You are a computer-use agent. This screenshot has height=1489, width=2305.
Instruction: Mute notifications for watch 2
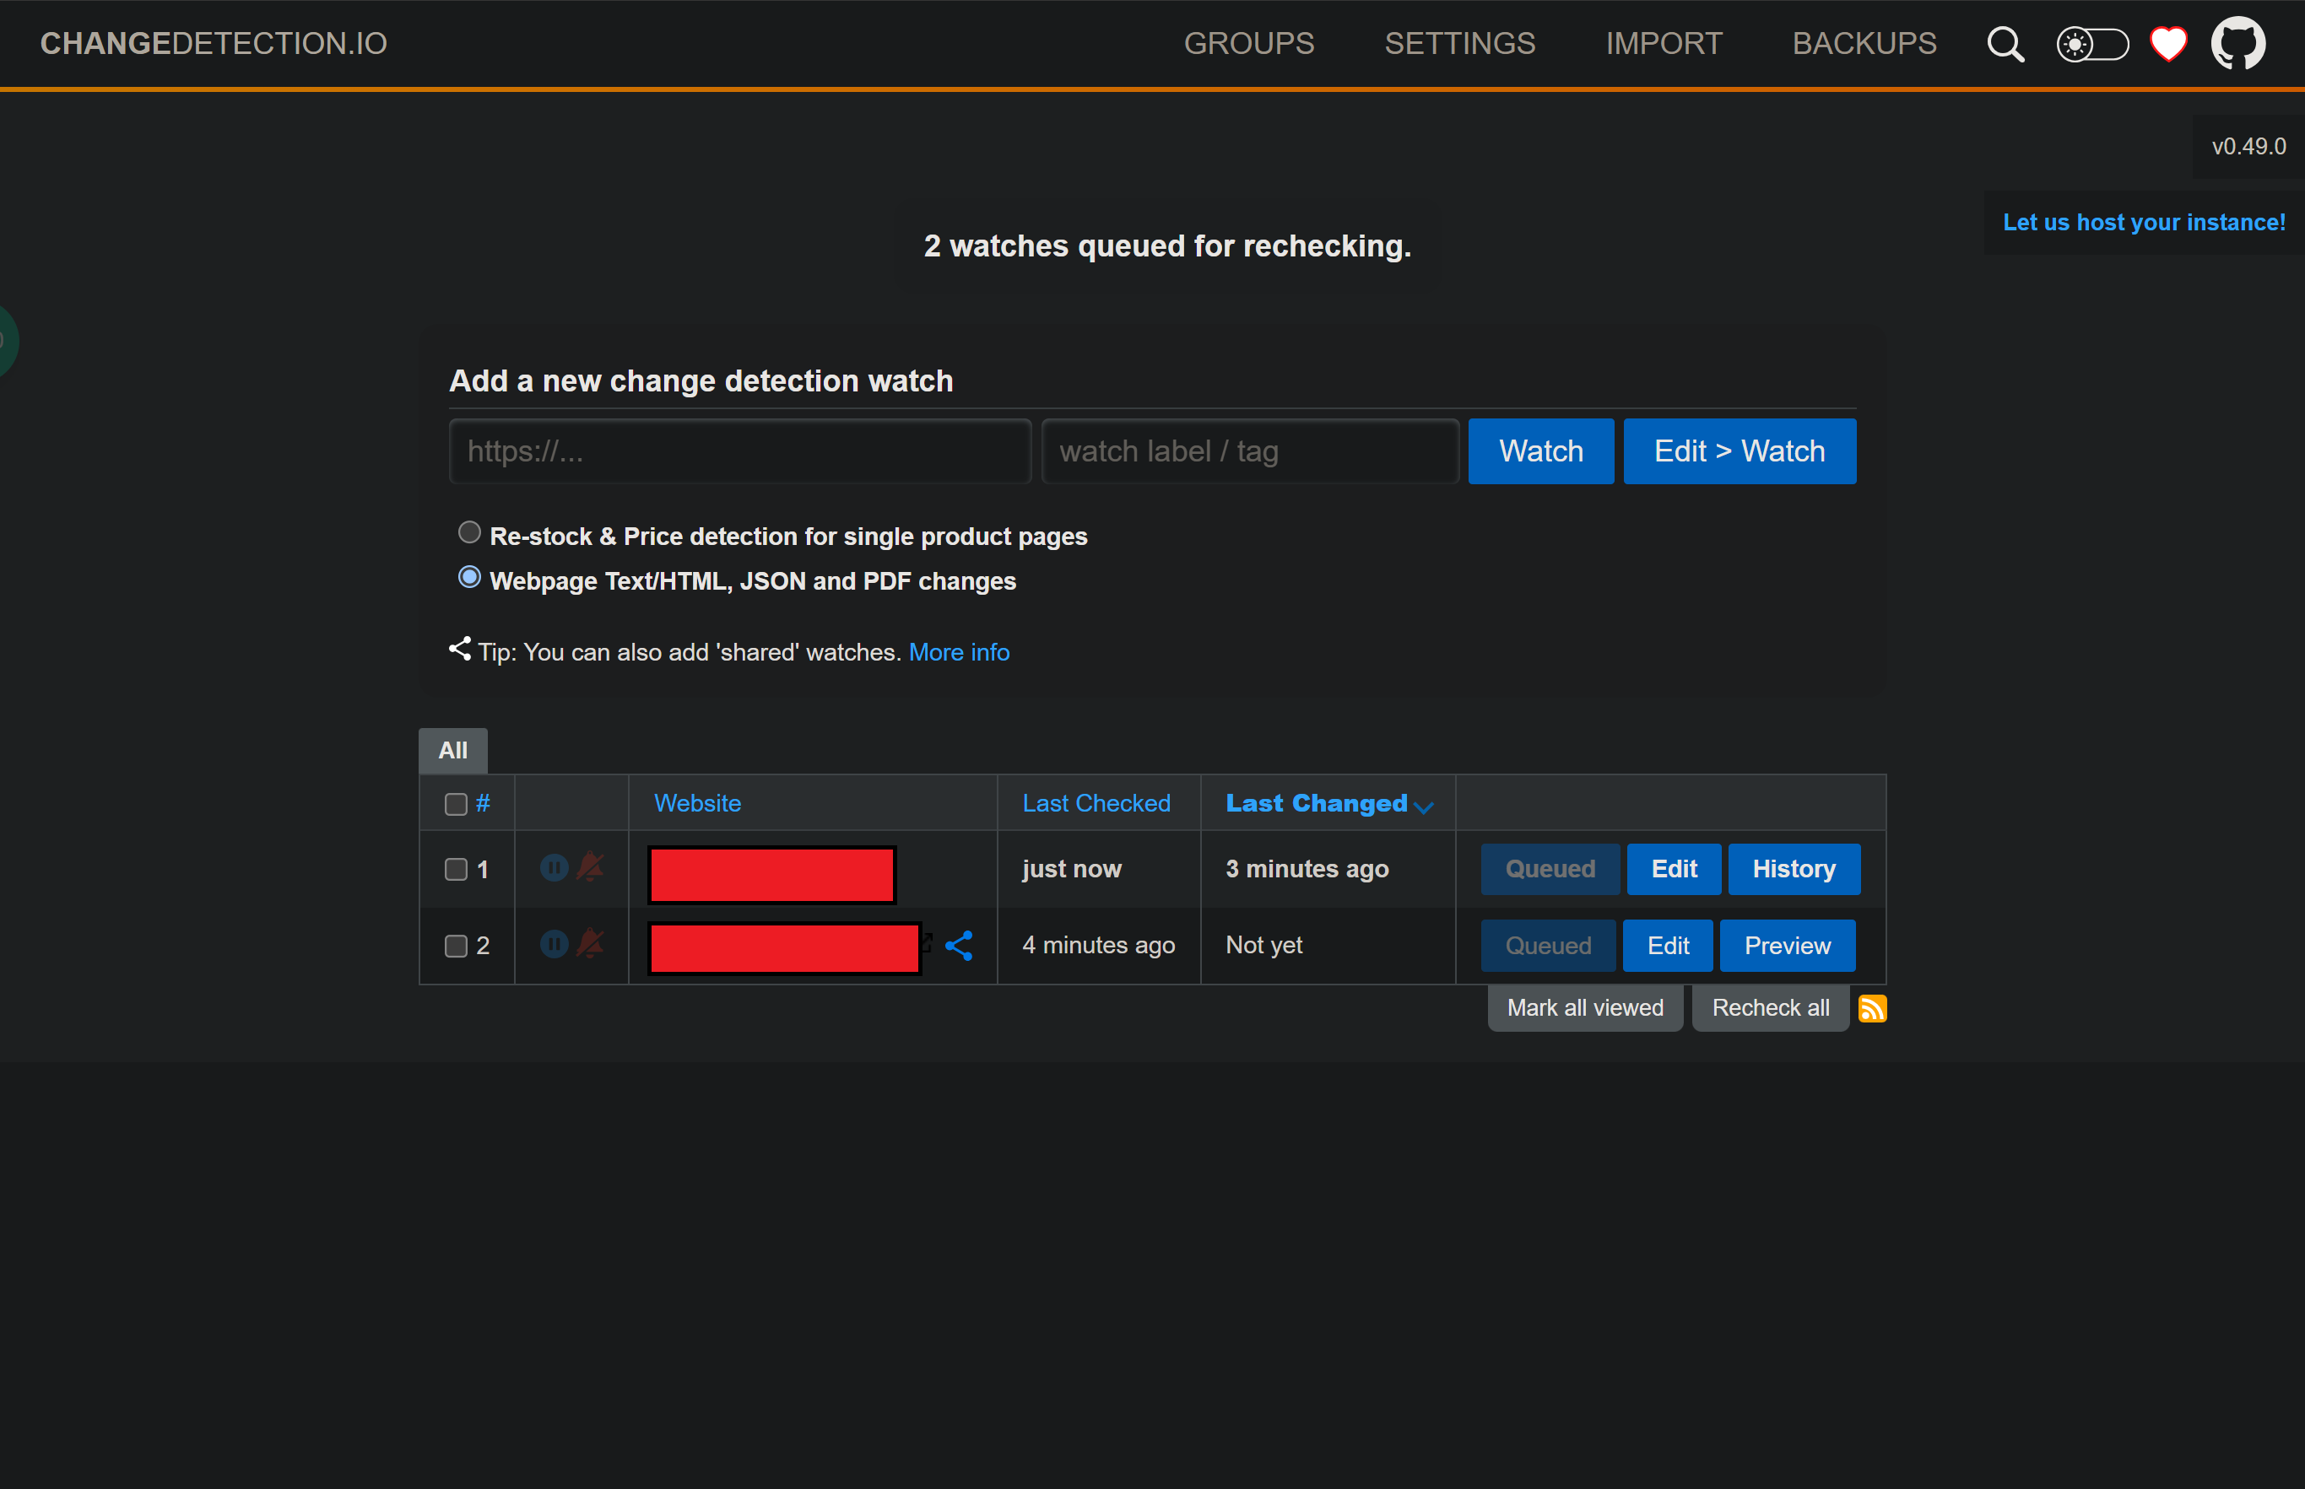coord(590,944)
